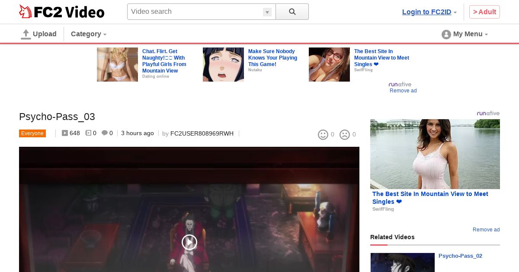Open sidebar ad title about Mountain View singles
The height and width of the screenshot is (272, 519).
click(x=430, y=198)
